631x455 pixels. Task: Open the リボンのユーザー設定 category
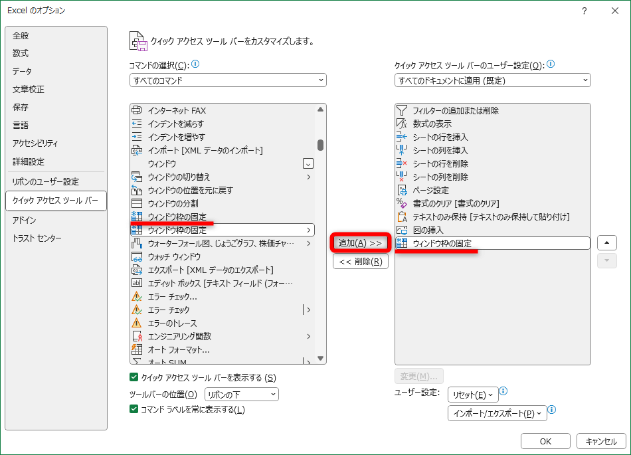45,182
